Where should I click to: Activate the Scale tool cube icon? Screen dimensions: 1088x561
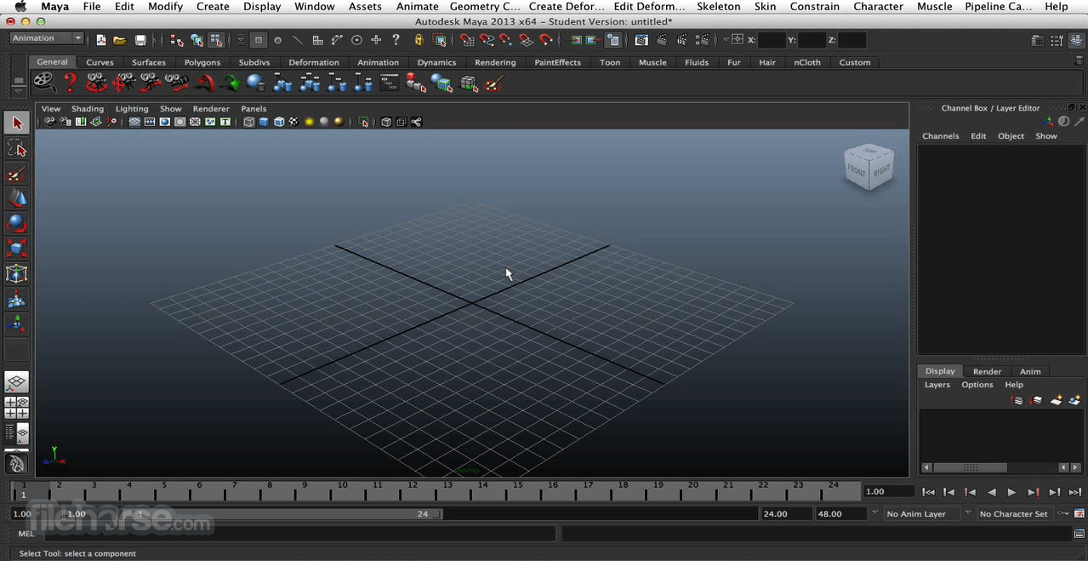point(16,249)
